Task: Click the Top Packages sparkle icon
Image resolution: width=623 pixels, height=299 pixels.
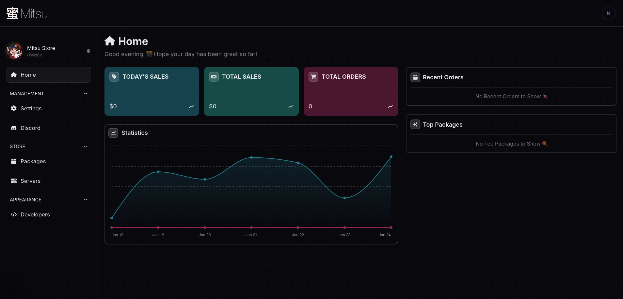Action: click(x=415, y=125)
